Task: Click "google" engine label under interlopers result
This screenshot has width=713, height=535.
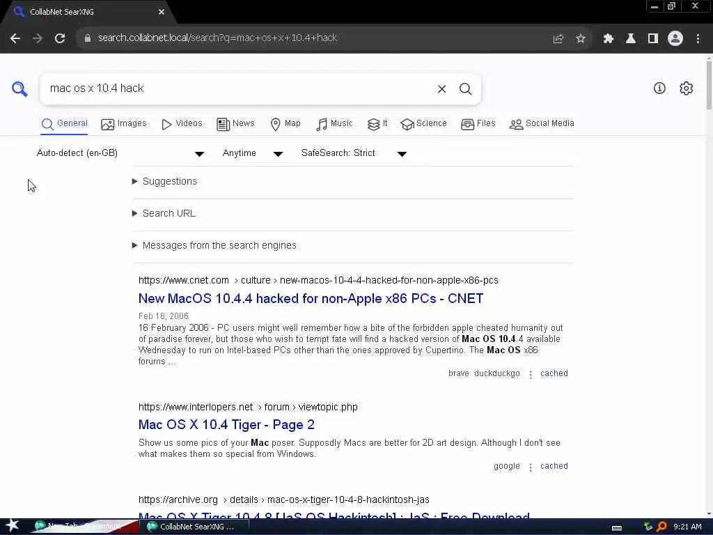Action: (x=507, y=466)
